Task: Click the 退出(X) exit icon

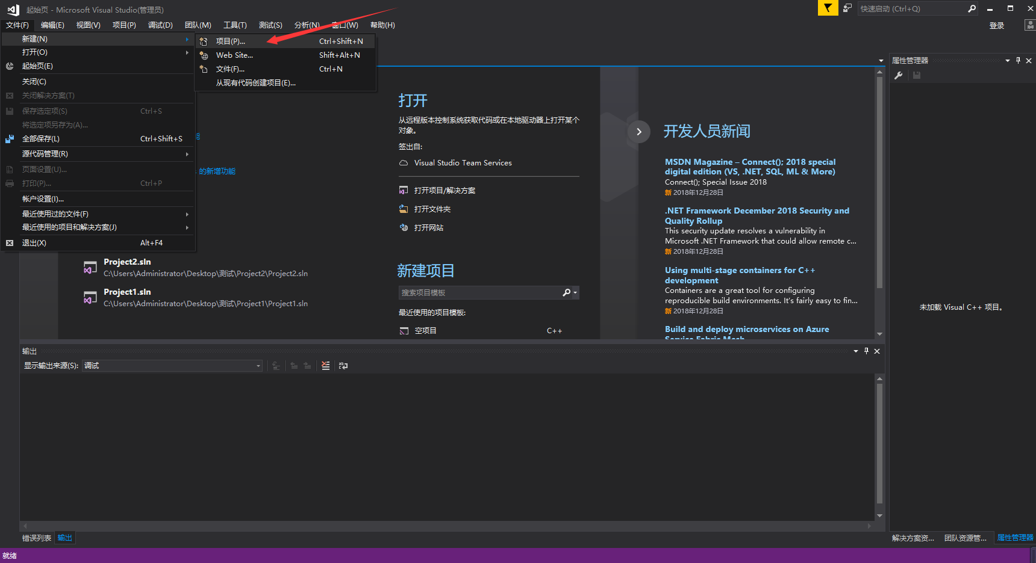Action: [10, 243]
